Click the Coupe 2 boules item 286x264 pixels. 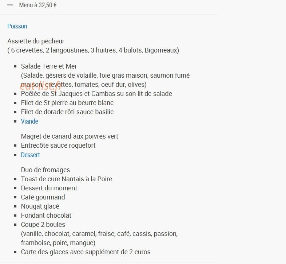tap(43, 225)
